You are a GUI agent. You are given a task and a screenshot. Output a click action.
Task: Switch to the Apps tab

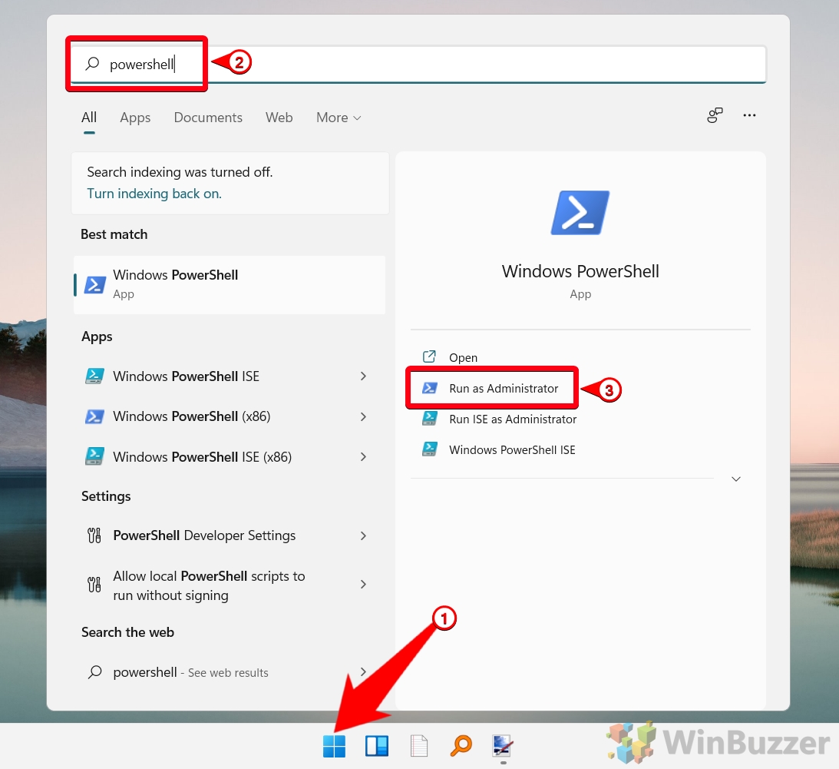(x=135, y=118)
